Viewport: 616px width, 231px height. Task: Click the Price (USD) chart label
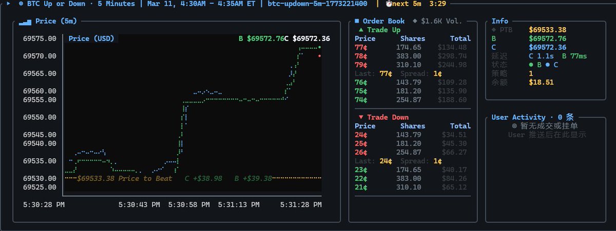point(91,38)
